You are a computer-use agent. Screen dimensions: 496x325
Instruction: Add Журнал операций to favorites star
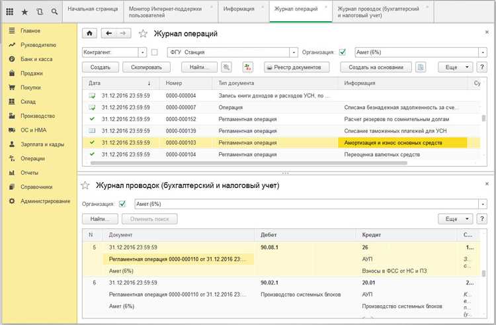[143, 34]
